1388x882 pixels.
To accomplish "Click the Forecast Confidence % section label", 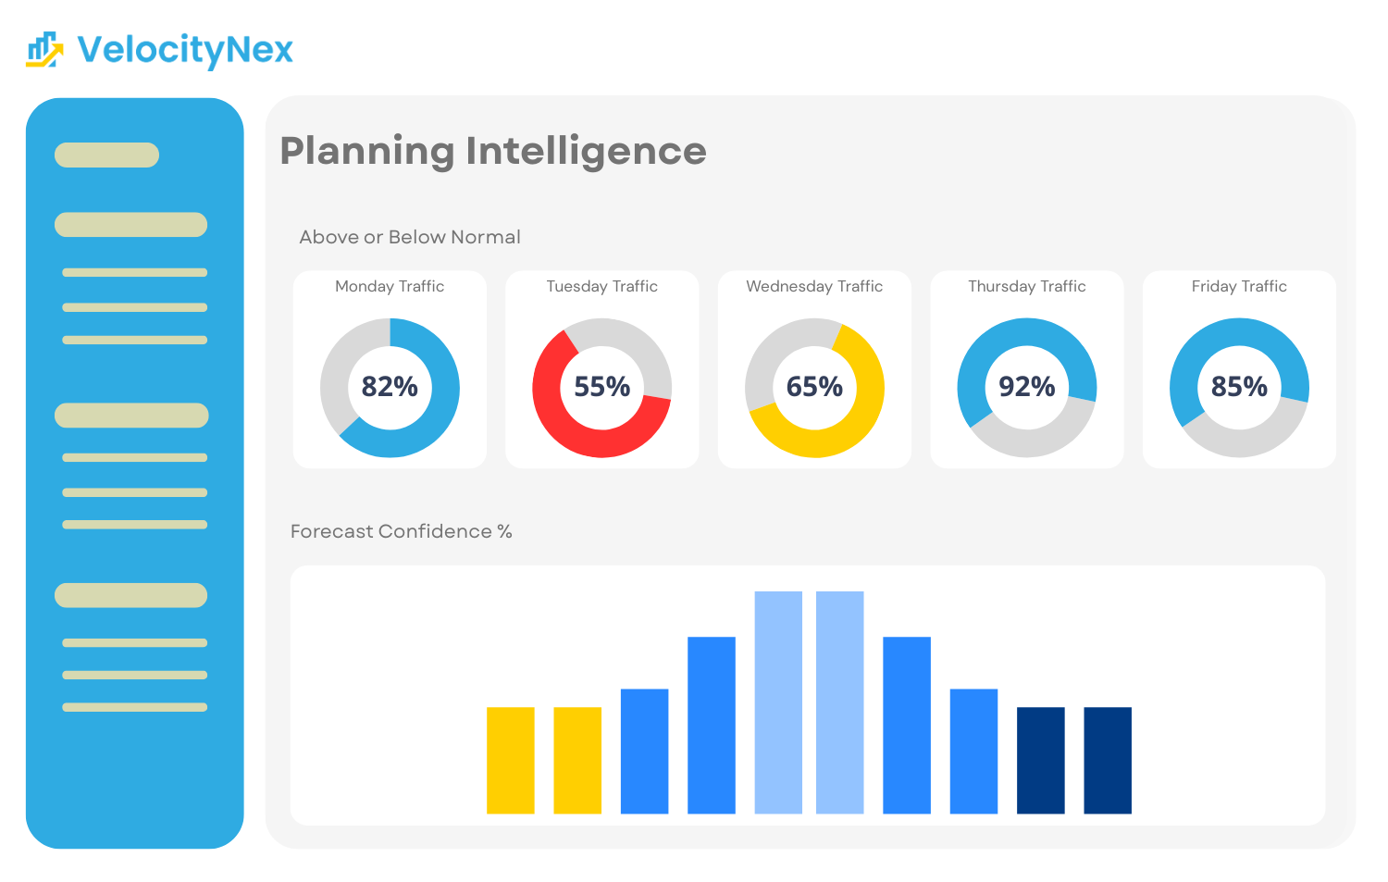I will [401, 531].
